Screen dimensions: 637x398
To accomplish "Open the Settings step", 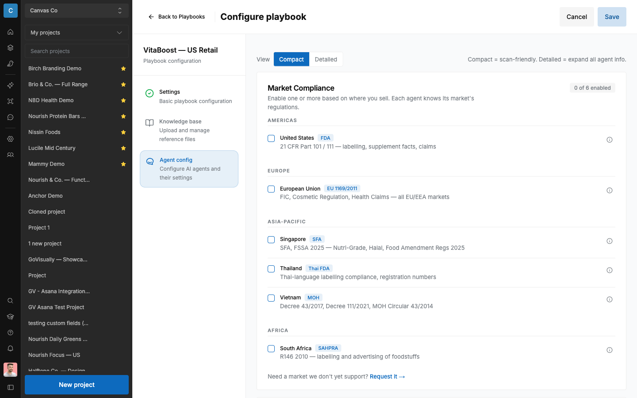I will (189, 96).
